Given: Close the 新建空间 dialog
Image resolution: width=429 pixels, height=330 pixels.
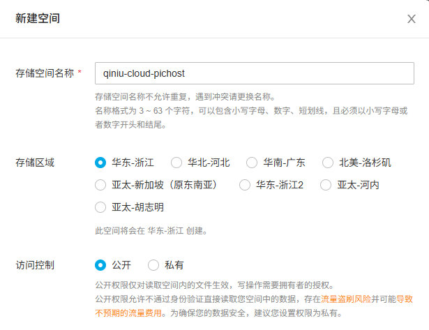Looking at the screenshot, I should [x=411, y=19].
